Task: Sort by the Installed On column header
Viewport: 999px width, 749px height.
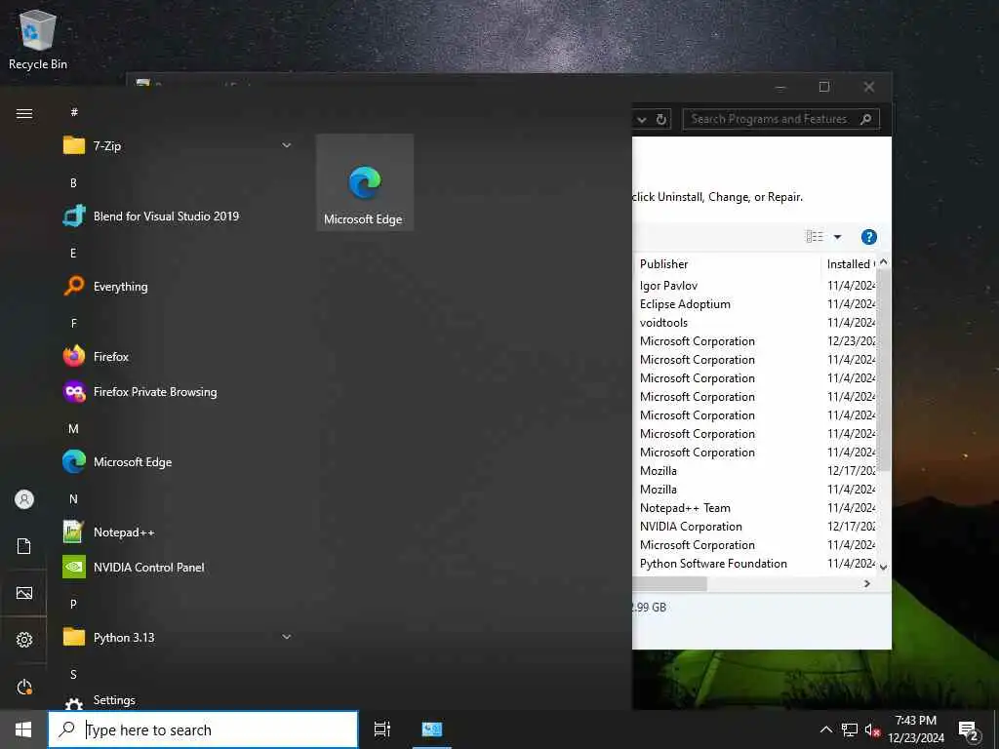Action: click(850, 263)
